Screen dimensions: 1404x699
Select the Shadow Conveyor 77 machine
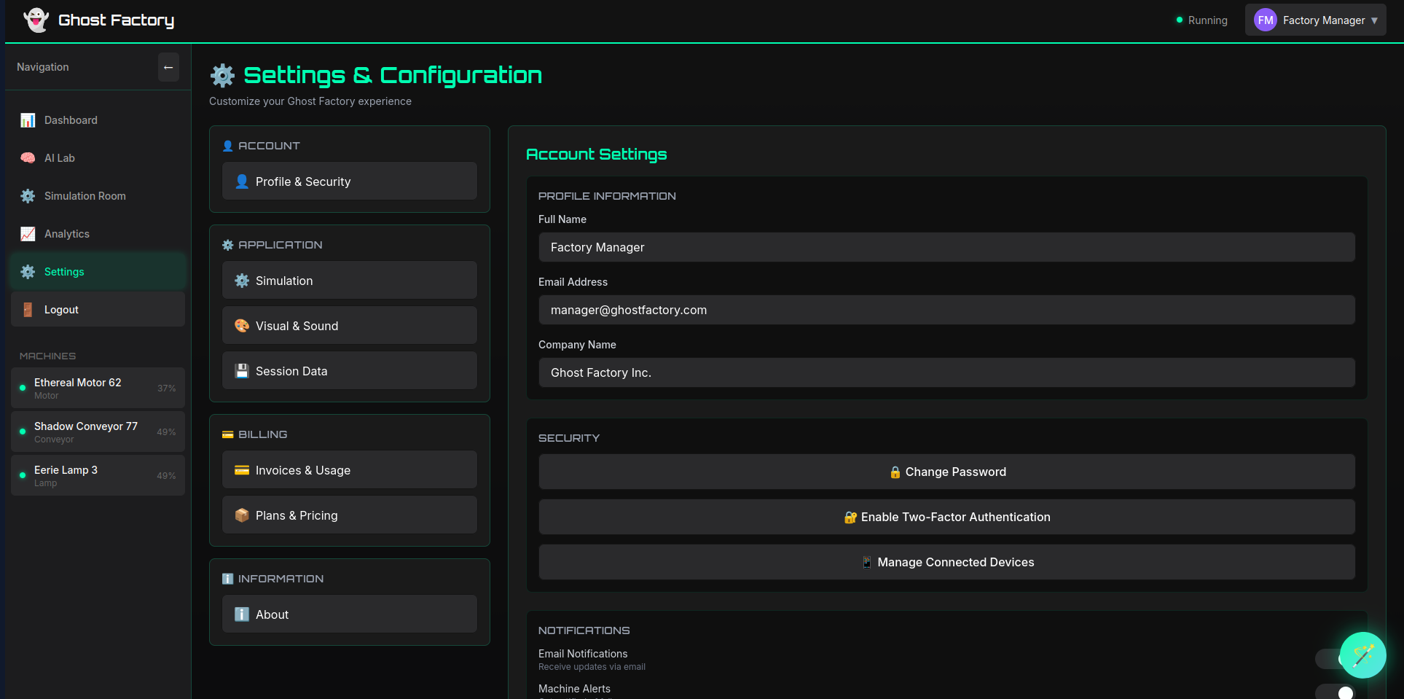pos(98,432)
